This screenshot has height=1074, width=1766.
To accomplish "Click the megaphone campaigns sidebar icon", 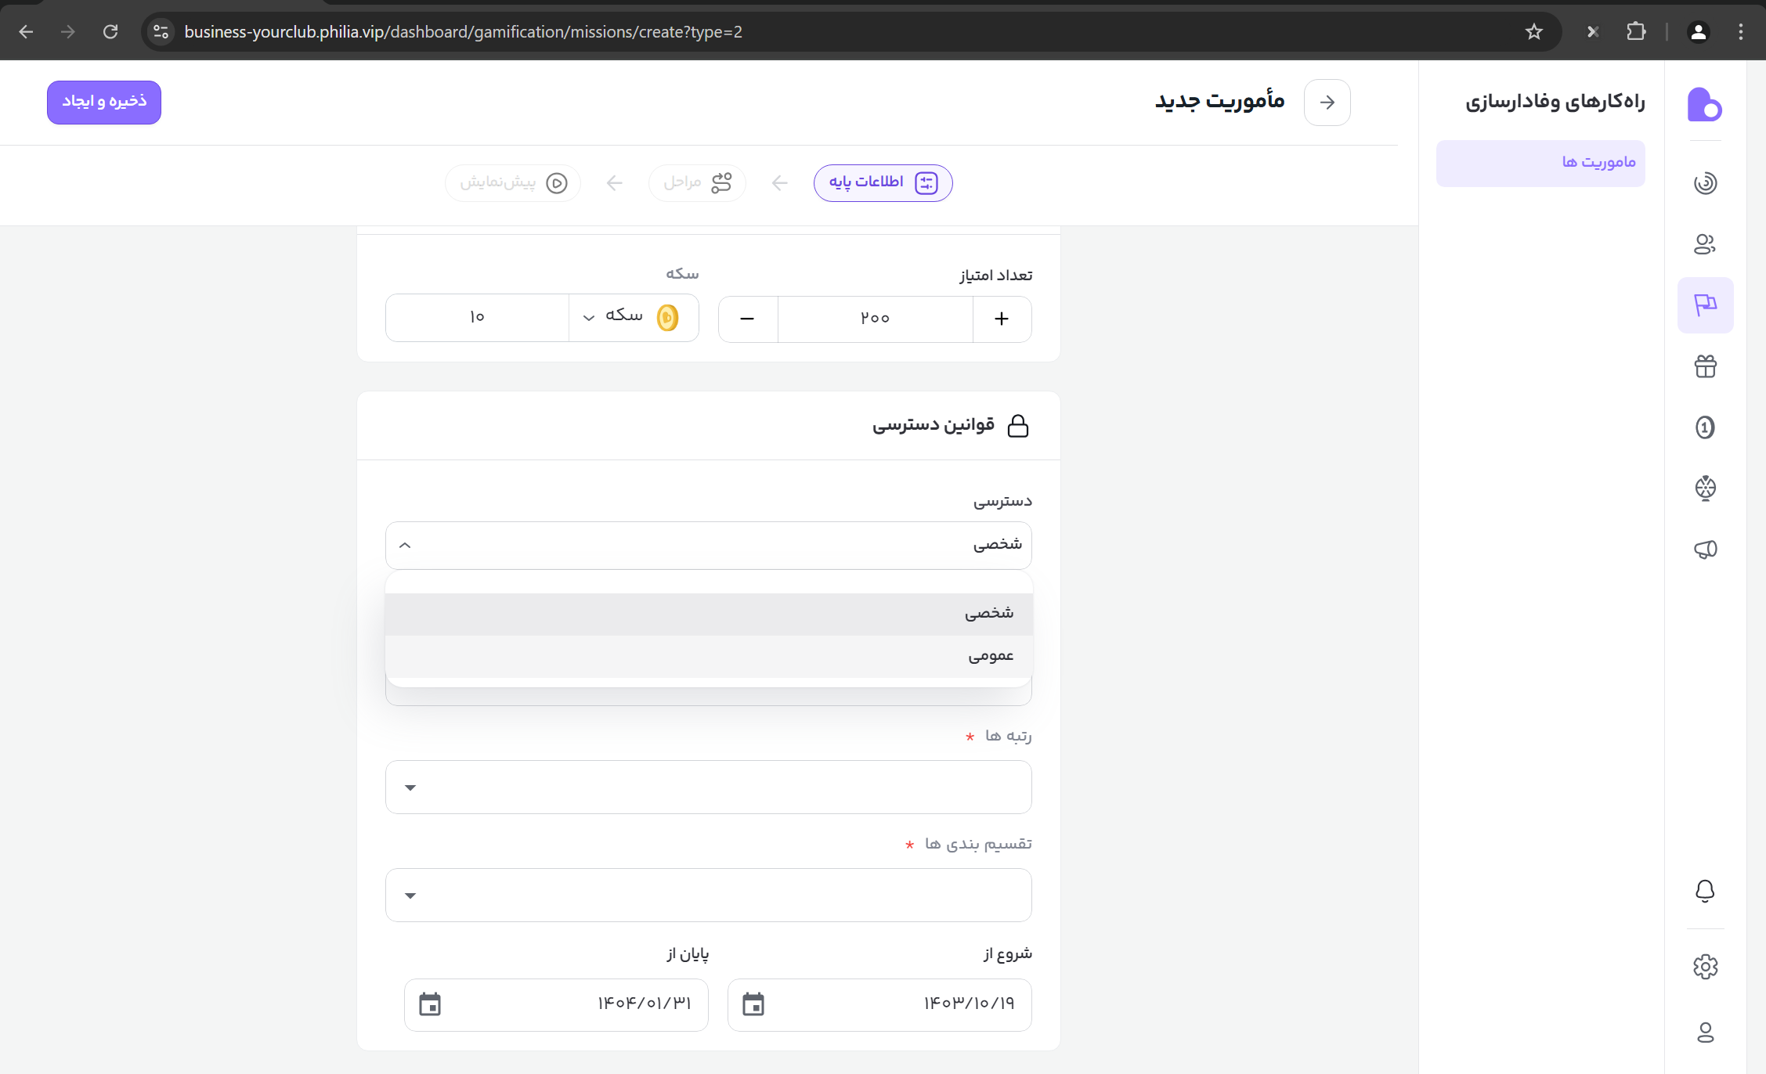I will [1705, 550].
